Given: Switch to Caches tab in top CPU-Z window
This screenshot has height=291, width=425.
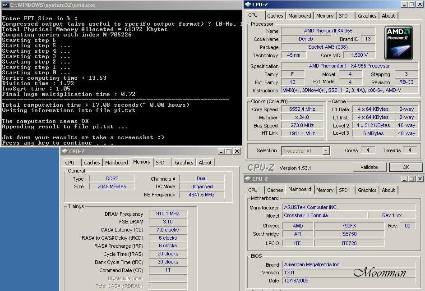Looking at the screenshot, I should click(275, 16).
